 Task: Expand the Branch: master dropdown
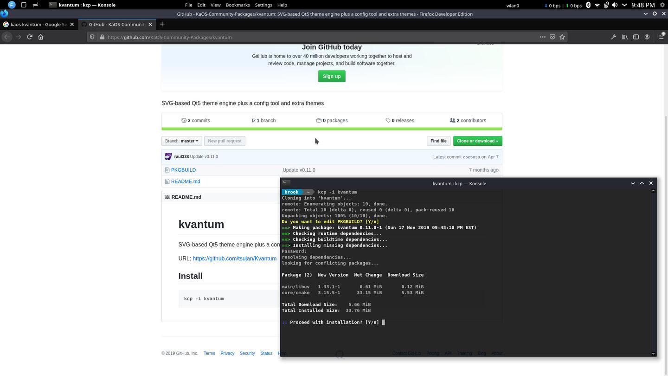click(181, 141)
